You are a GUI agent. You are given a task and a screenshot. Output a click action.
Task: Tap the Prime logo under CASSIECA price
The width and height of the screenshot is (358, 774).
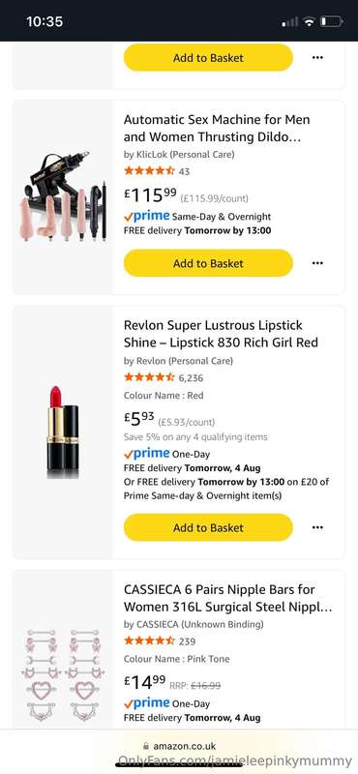147,703
